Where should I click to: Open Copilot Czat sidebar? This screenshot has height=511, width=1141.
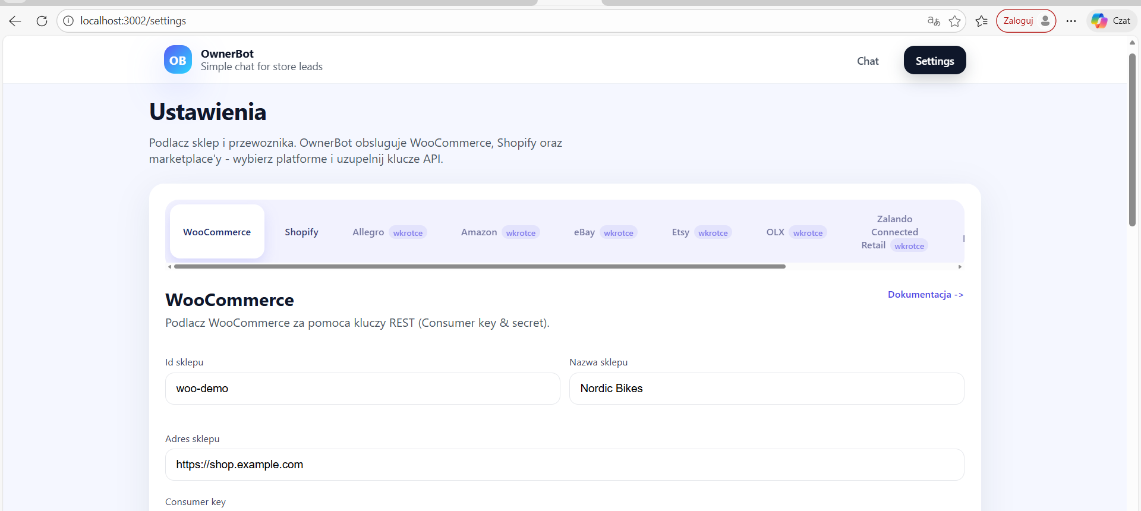coord(1111,21)
